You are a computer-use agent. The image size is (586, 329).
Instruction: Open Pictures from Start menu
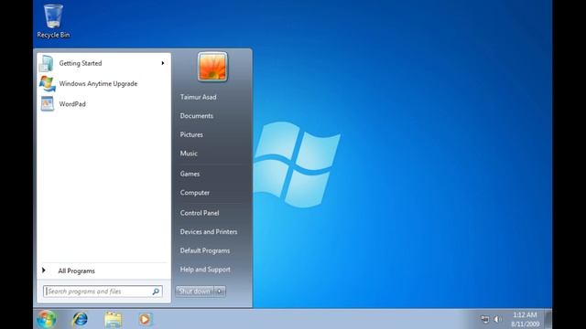[x=191, y=134]
